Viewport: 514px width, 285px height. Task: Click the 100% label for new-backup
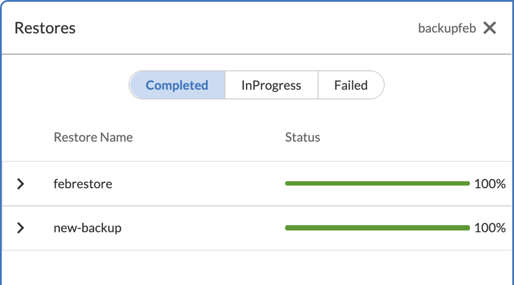[489, 228]
